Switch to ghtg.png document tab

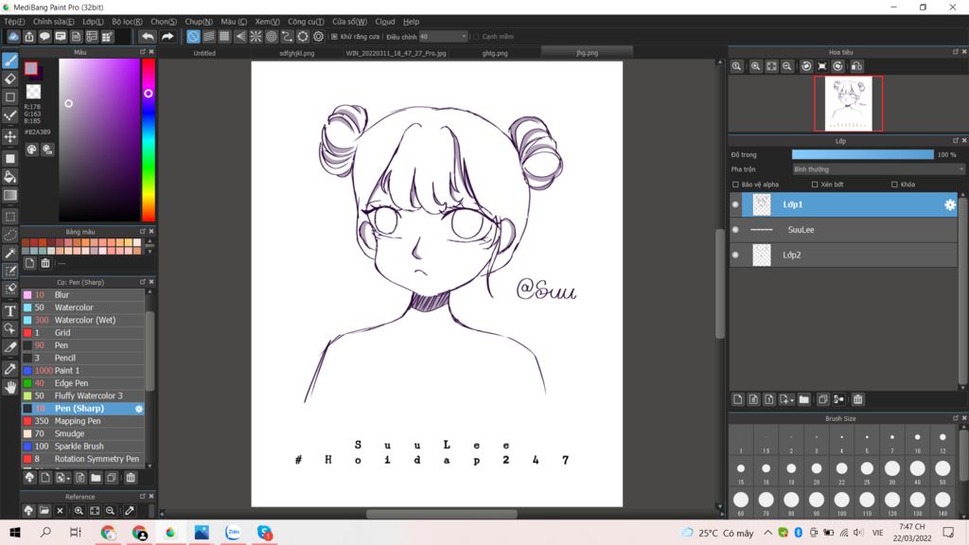(495, 53)
